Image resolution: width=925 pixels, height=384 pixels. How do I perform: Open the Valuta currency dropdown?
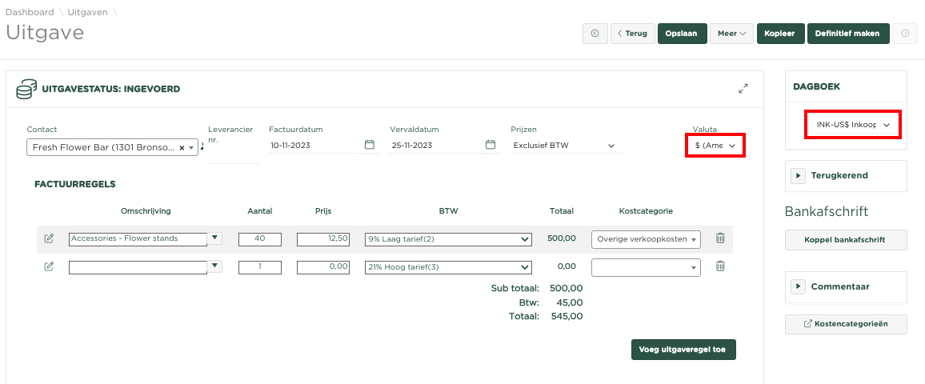pyautogui.click(x=715, y=146)
